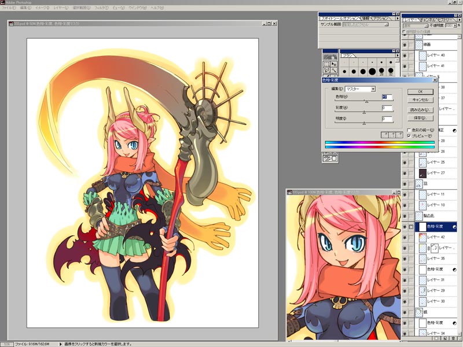Pick the 28-size soft brush preset
The height and width of the screenshot is (347, 463).
(x=381, y=71)
